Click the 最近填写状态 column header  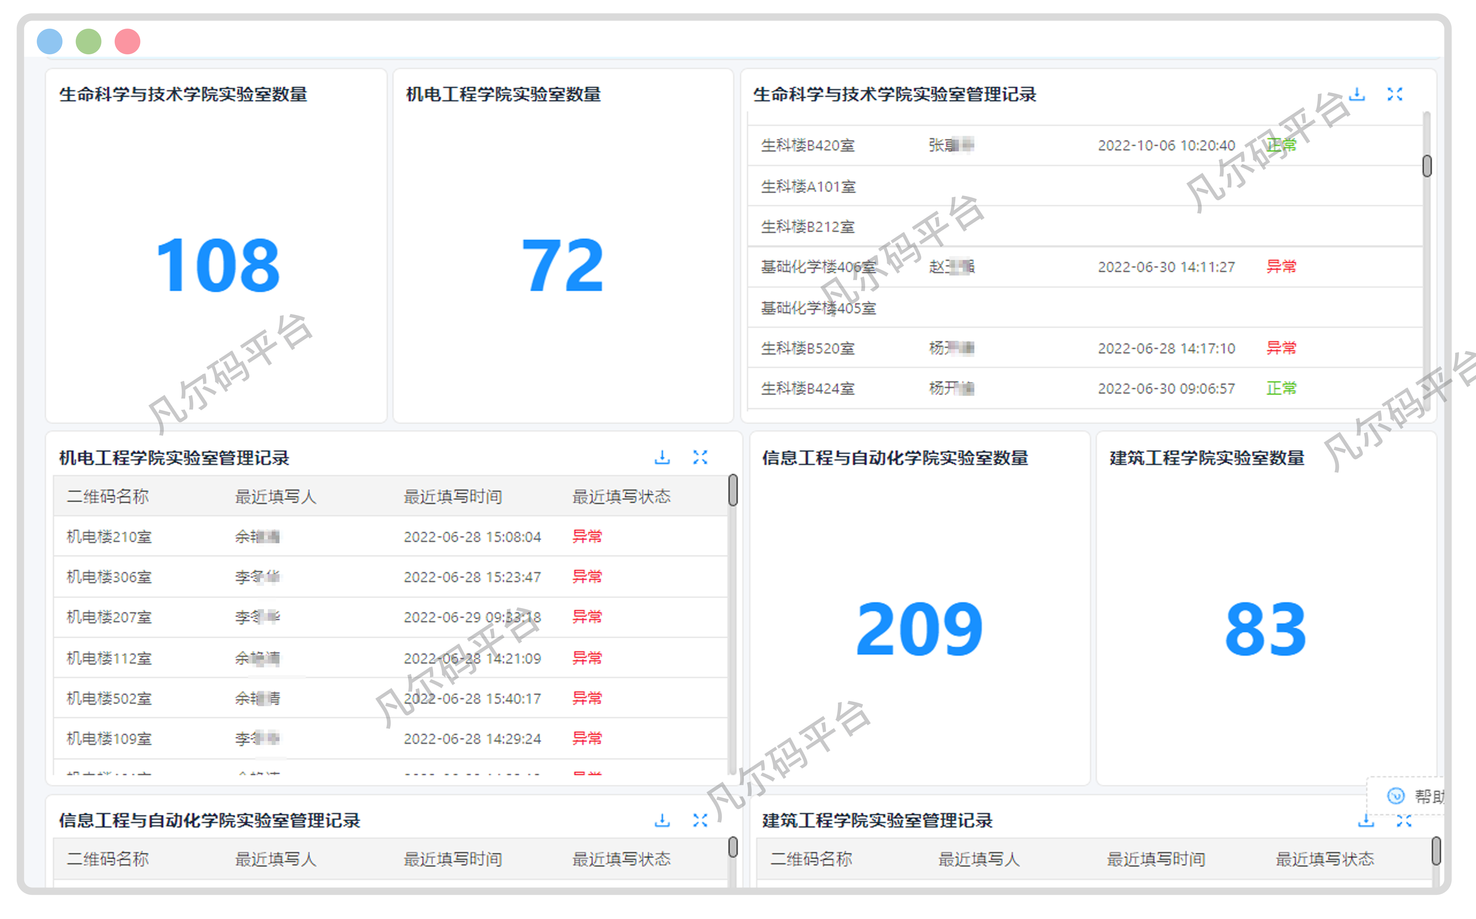621,496
